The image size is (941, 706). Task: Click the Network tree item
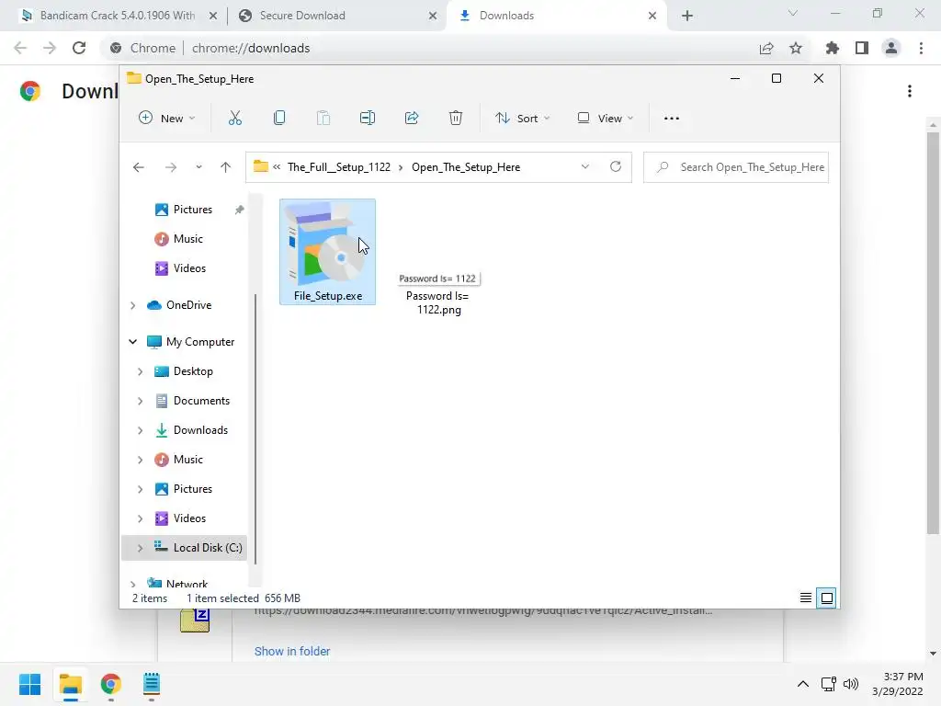[x=187, y=584]
